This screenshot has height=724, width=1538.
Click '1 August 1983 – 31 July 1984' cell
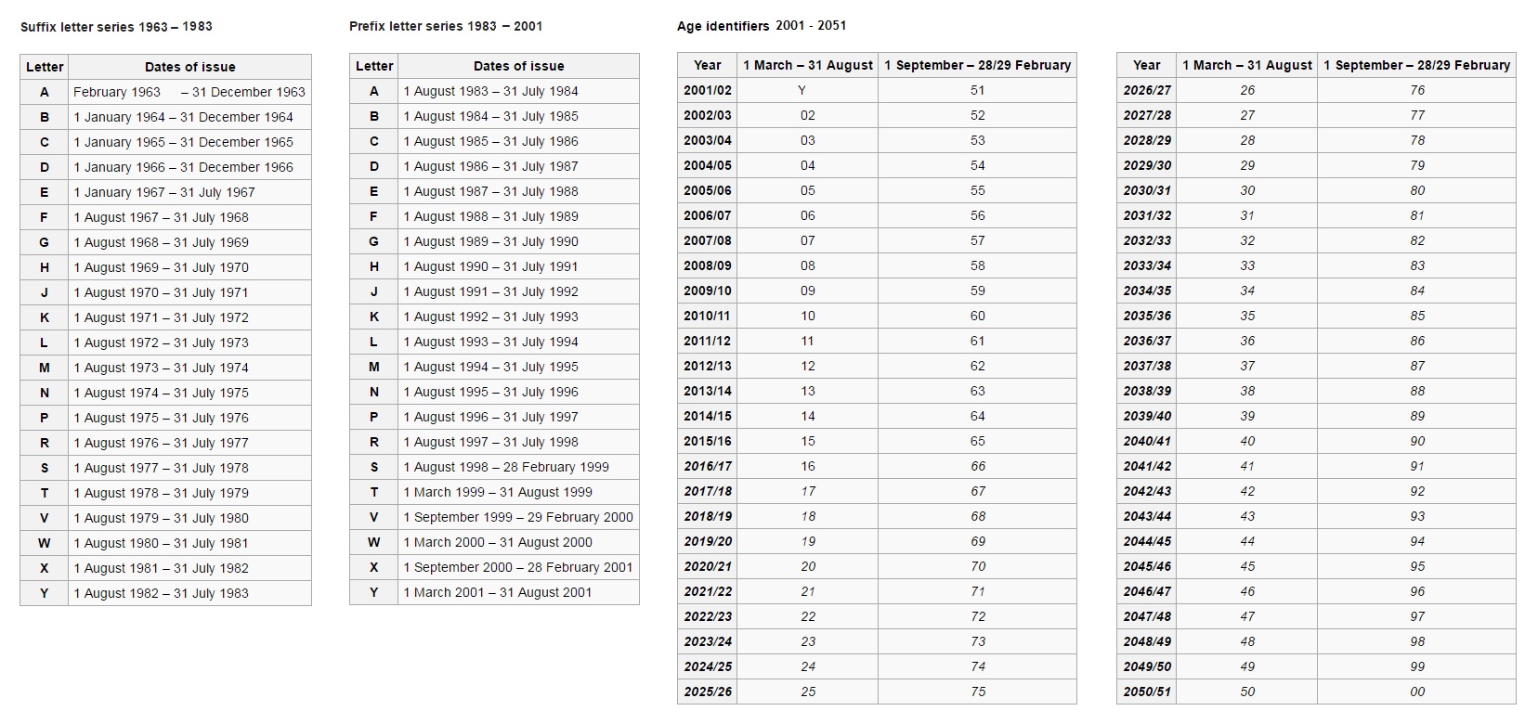pyautogui.click(x=518, y=91)
